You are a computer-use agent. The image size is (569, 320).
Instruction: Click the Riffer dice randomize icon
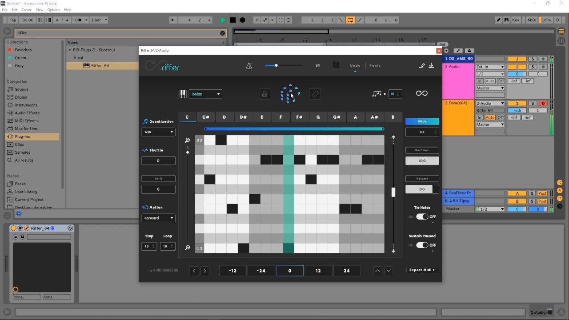point(290,94)
